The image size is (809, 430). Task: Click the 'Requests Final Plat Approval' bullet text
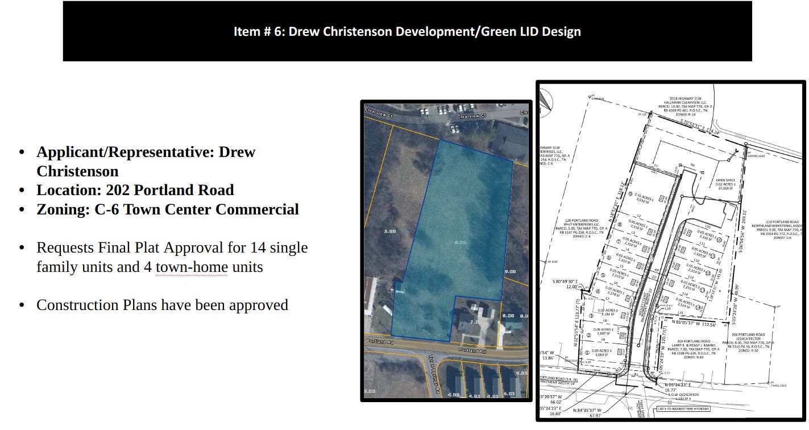172,257
